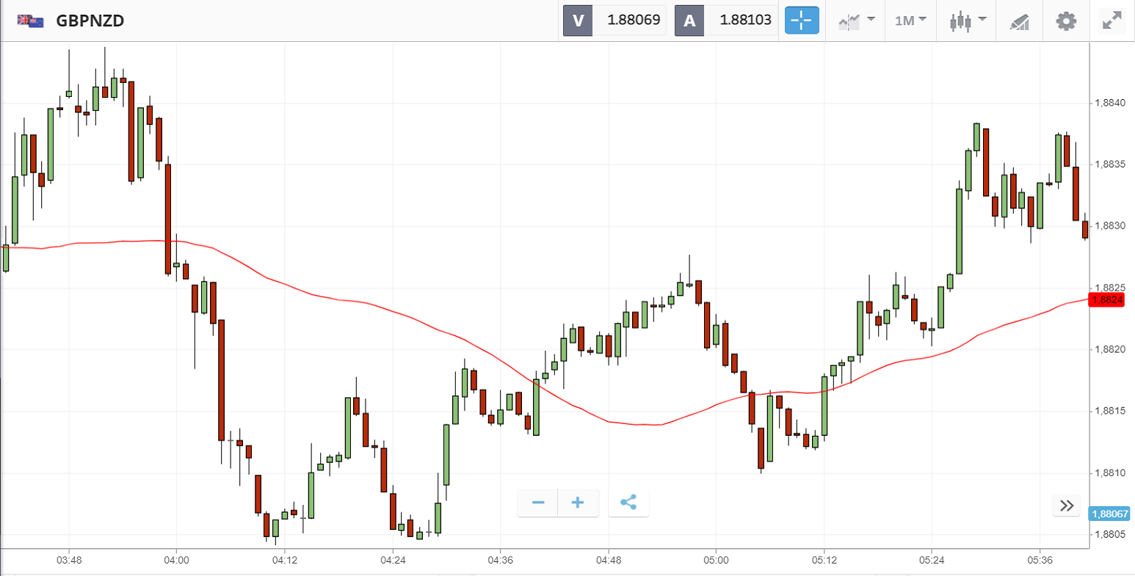Zoom in the chart with plus
Image resolution: width=1135 pixels, height=576 pixels.
pos(578,503)
